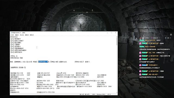Click the Notepad scrollbar down arrow
Viewport: 174px width, 98px height.
point(117,93)
